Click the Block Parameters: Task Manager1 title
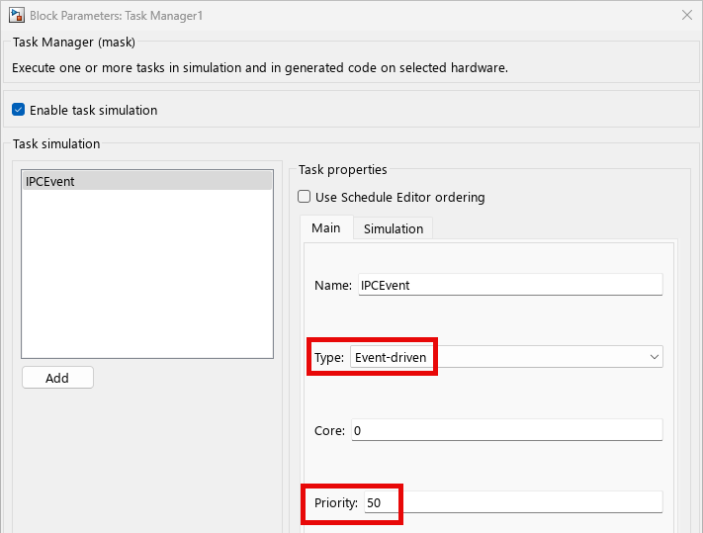 pyautogui.click(x=116, y=16)
